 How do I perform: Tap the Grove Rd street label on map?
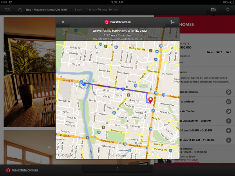[x=133, y=101]
